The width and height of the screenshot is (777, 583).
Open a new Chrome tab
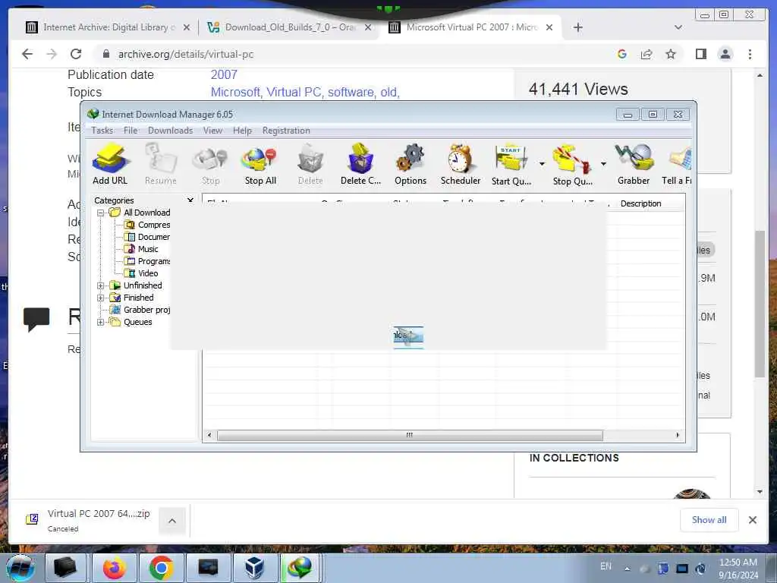pos(577,27)
